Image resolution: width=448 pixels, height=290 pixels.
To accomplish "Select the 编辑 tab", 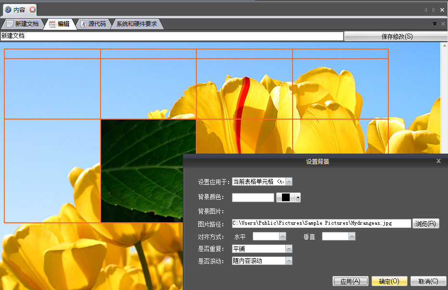I will [60, 24].
